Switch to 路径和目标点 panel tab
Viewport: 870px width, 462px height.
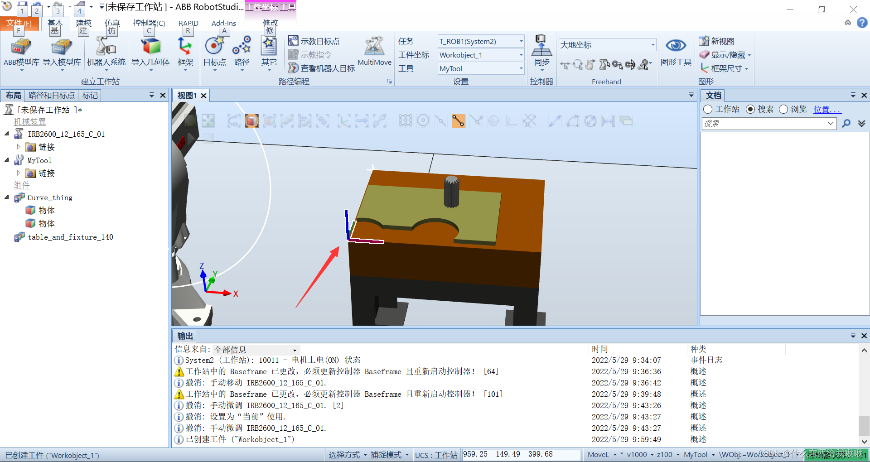[51, 95]
